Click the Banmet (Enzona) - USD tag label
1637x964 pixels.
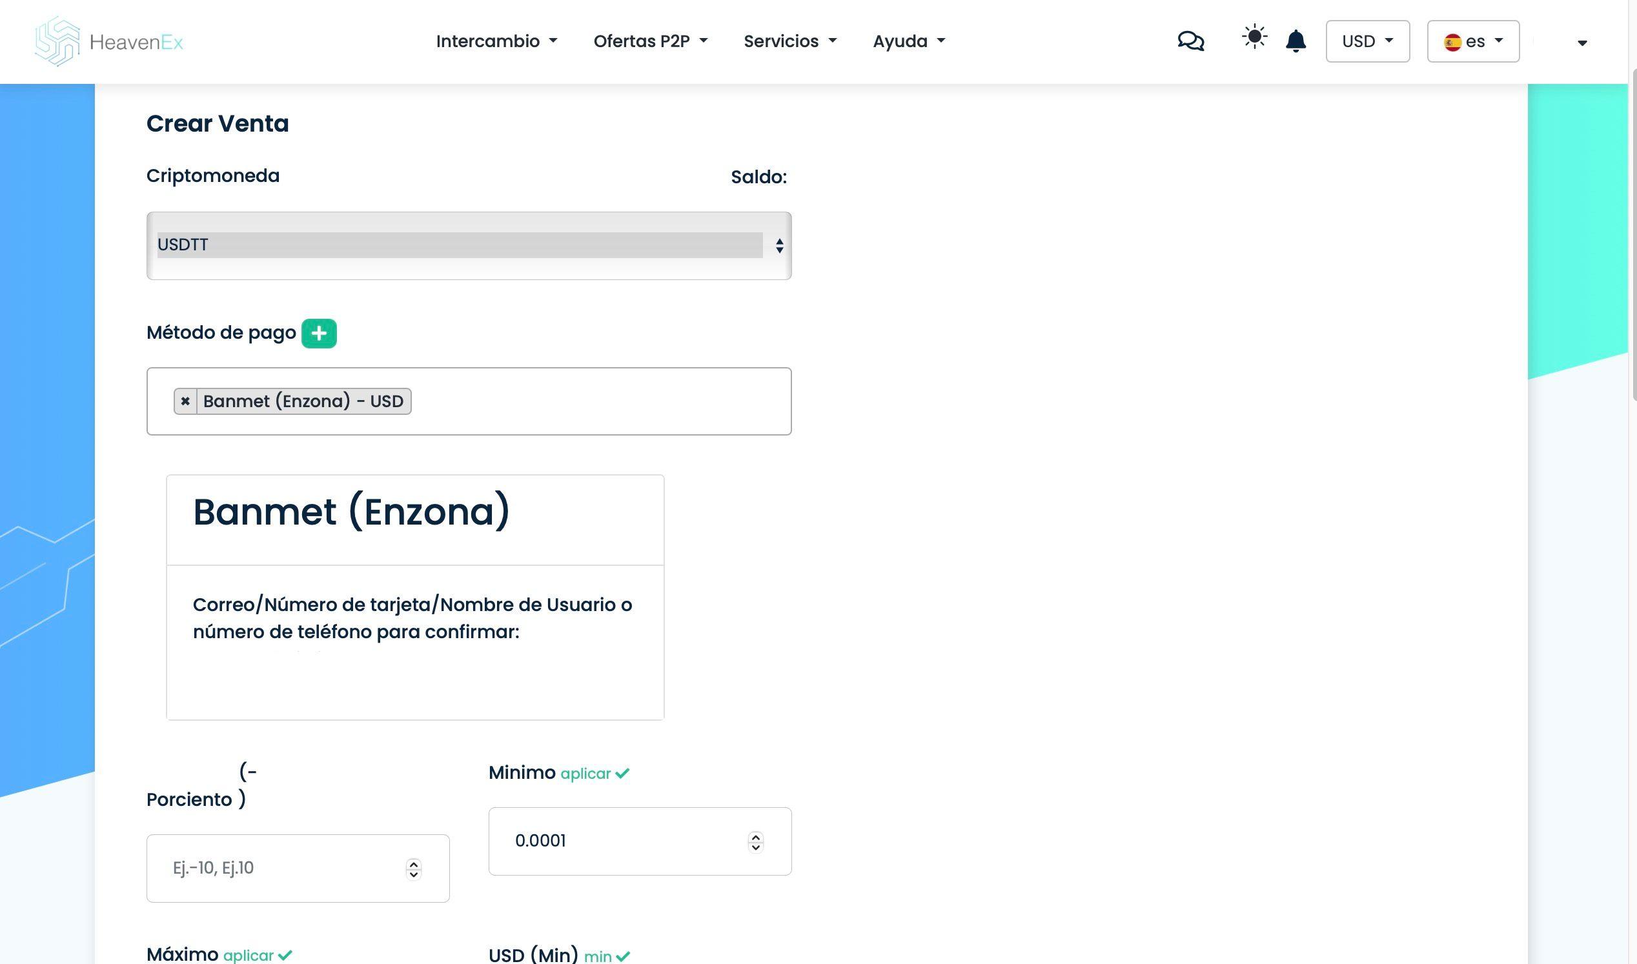click(303, 401)
